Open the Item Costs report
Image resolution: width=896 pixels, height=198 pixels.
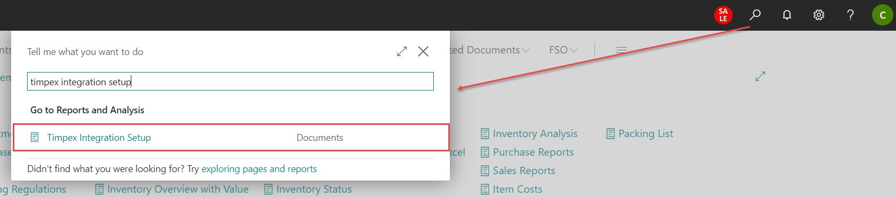[x=512, y=189]
